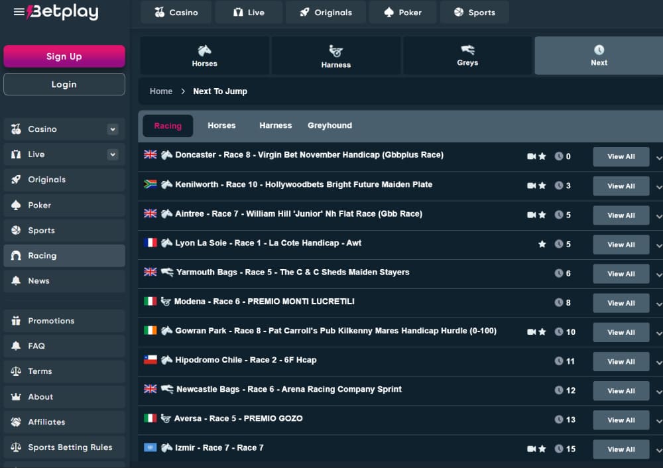Toggle the star on the Gowran Park row

(x=542, y=331)
